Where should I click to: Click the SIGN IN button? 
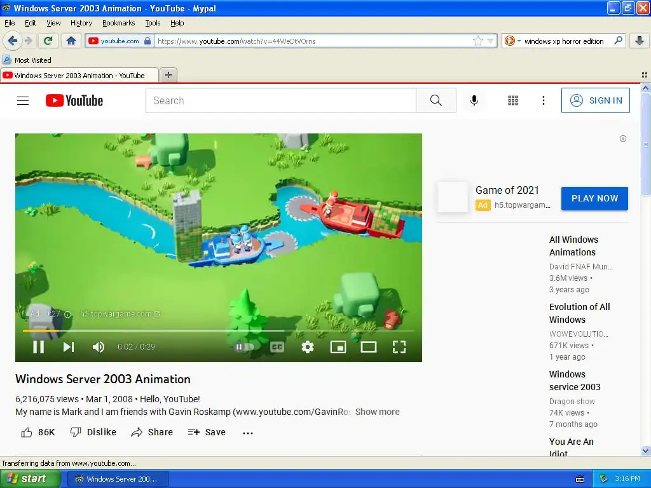click(x=595, y=100)
